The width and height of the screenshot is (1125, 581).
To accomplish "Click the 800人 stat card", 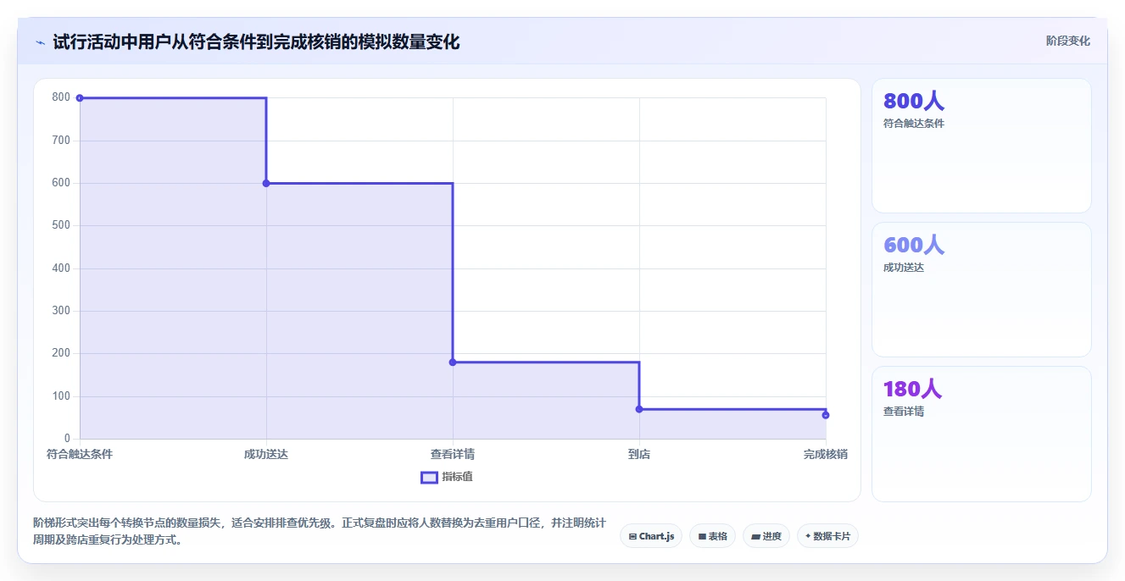I will pos(982,146).
